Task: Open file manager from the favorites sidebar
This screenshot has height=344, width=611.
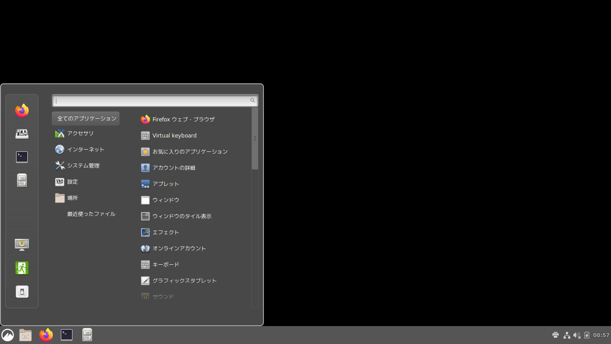Action: [x=22, y=180]
